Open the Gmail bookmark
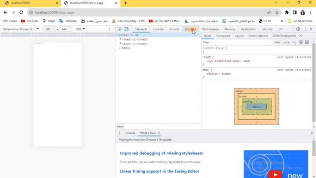Screen dimensions: 316x178 10,21
